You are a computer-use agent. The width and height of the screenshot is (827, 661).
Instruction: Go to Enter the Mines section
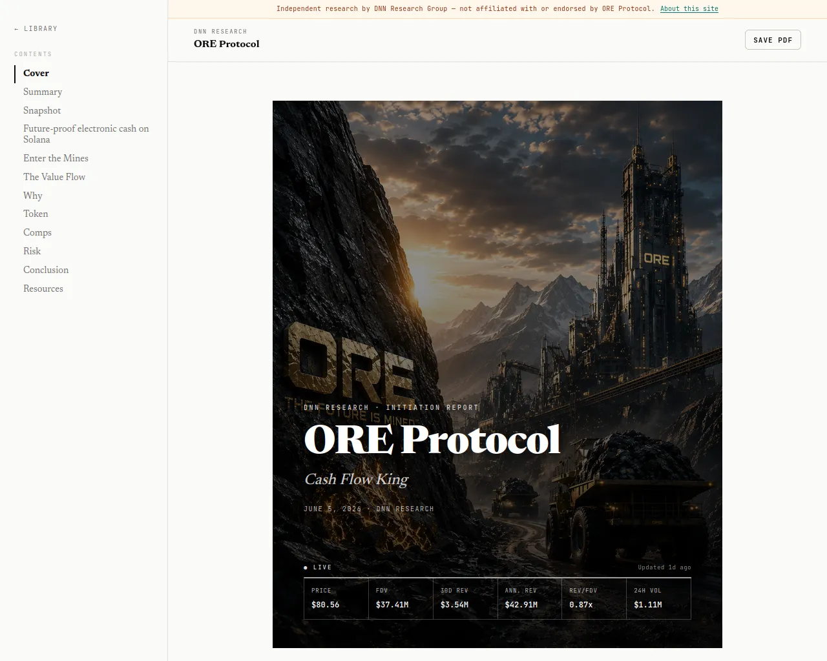(x=56, y=158)
